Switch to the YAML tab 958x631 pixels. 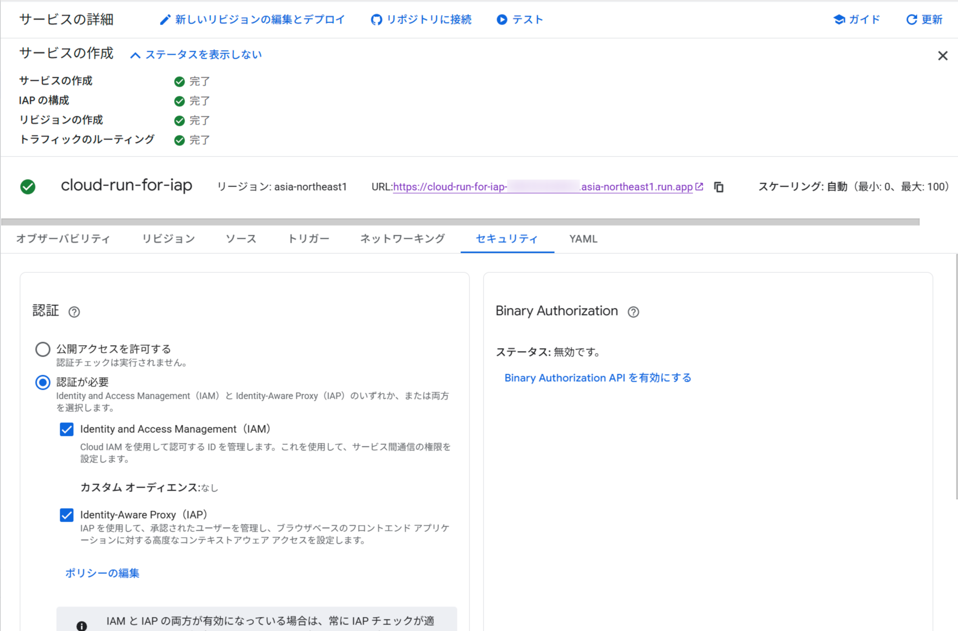click(x=582, y=239)
